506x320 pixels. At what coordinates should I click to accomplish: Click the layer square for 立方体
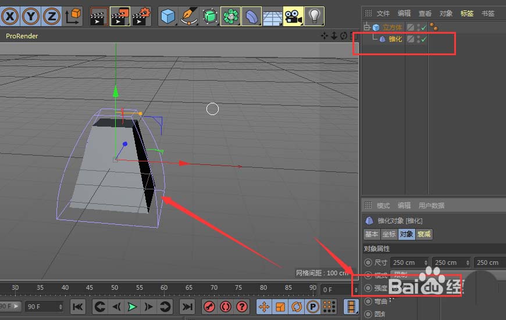411,27
